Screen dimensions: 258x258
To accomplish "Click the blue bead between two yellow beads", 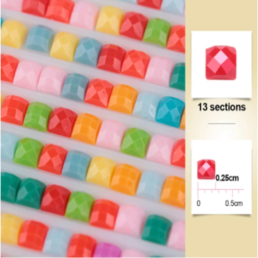I will (x=40, y=39).
